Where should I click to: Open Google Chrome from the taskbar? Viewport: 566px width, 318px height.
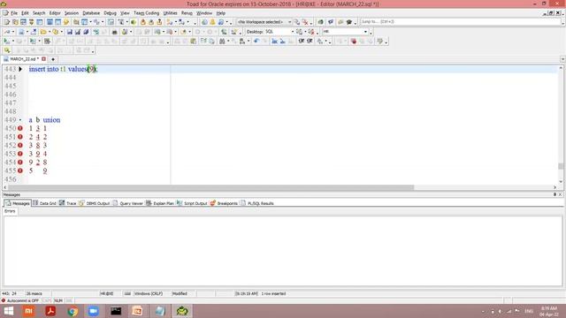click(73, 311)
